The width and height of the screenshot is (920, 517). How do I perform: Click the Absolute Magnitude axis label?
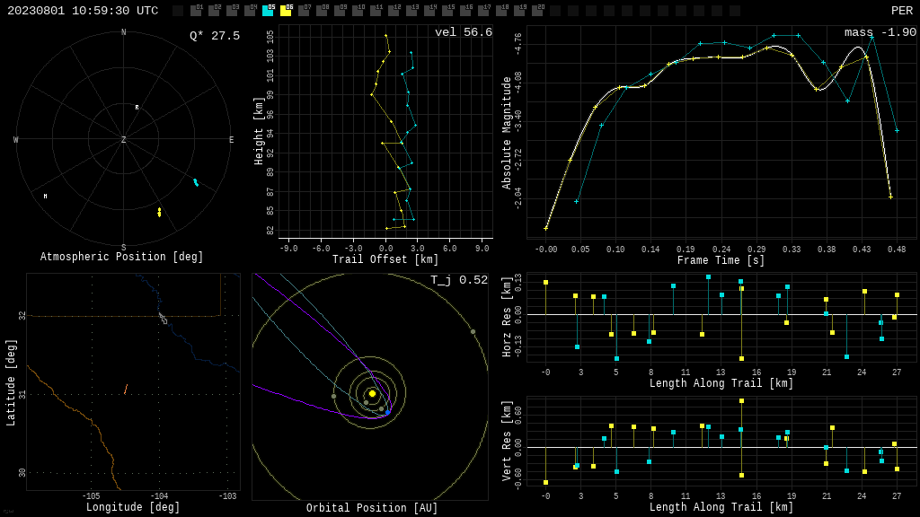point(507,133)
